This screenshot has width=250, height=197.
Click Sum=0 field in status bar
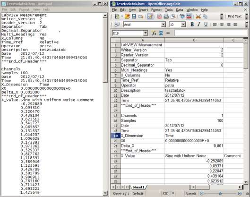click(x=190, y=194)
